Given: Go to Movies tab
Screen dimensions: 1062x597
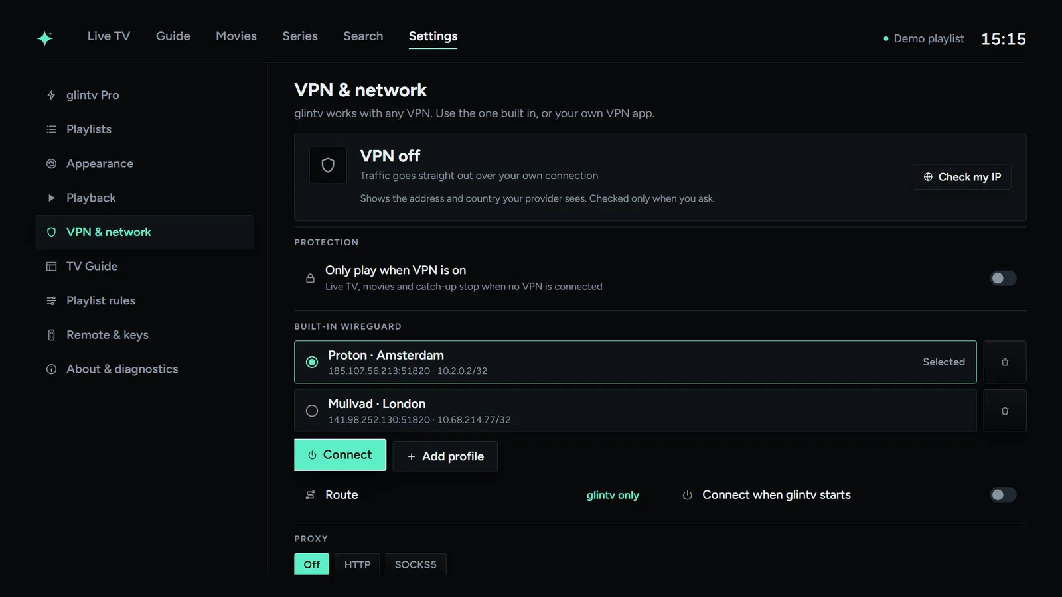Looking at the screenshot, I should (236, 36).
